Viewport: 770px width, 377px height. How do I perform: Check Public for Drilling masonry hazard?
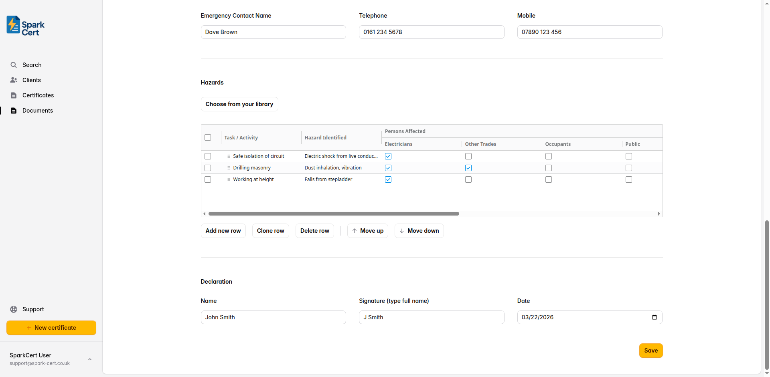(x=628, y=167)
